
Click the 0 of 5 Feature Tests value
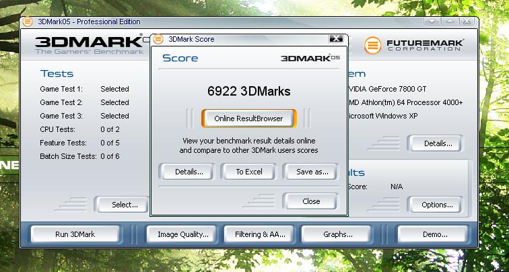tap(110, 143)
